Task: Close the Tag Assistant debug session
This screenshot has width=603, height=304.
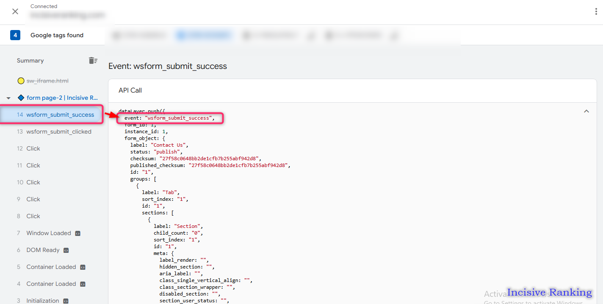Action: (x=15, y=11)
